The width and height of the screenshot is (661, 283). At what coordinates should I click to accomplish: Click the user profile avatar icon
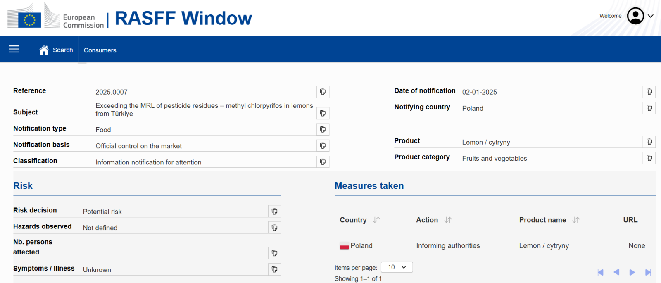tap(635, 16)
